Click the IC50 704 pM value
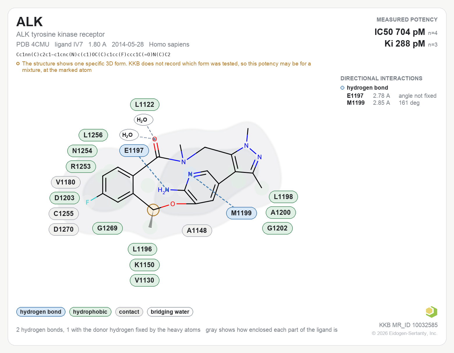454x353 pixels. pyautogui.click(x=400, y=32)
